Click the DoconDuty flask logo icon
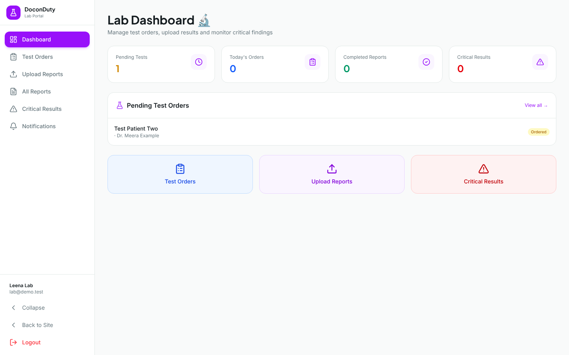This screenshot has height=355, width=569. (13, 13)
